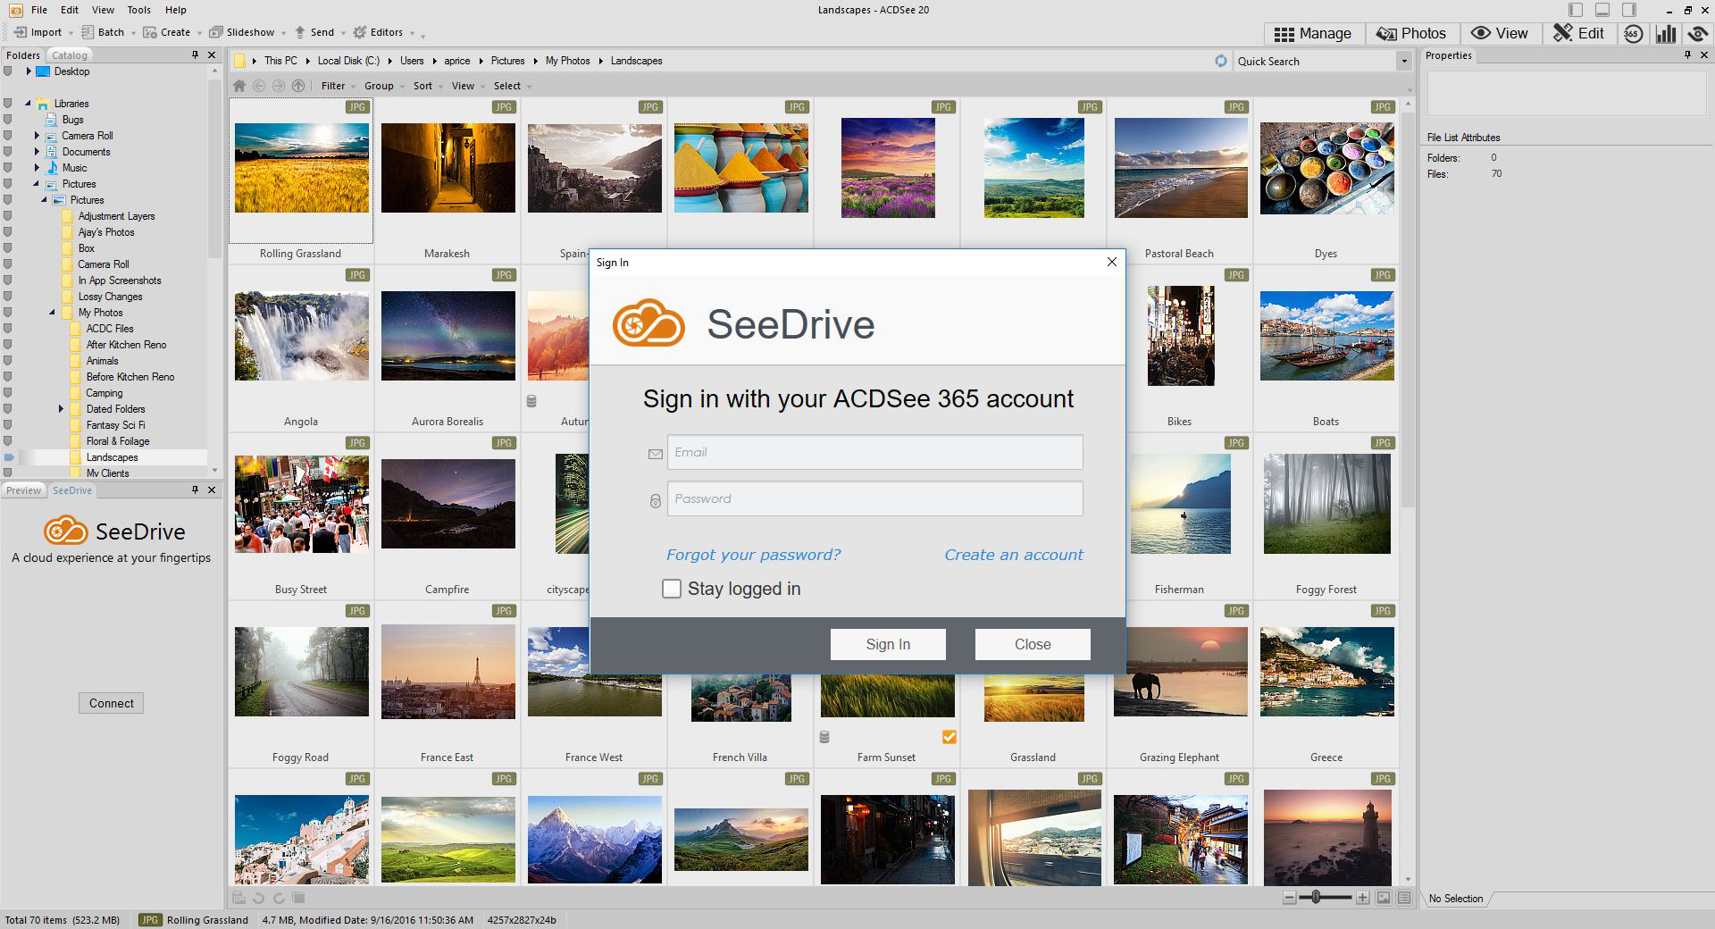This screenshot has height=929, width=1715.
Task: Click zoom out minus icon for thumbnails
Action: point(1289,898)
